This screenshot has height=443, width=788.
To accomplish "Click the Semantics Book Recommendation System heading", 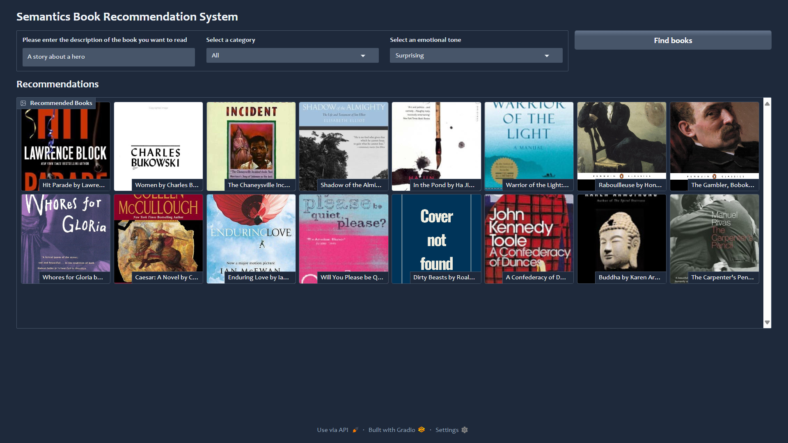I will coord(127,17).
